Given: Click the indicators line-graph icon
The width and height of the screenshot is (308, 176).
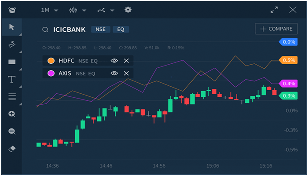Looking at the screenshot, I should tap(101, 10).
